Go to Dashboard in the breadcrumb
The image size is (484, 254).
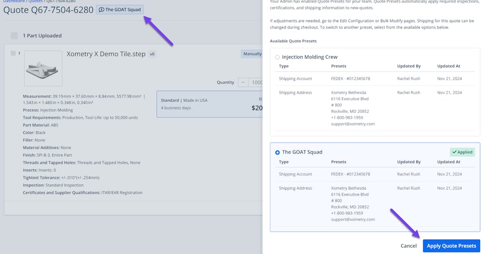(14, 1)
